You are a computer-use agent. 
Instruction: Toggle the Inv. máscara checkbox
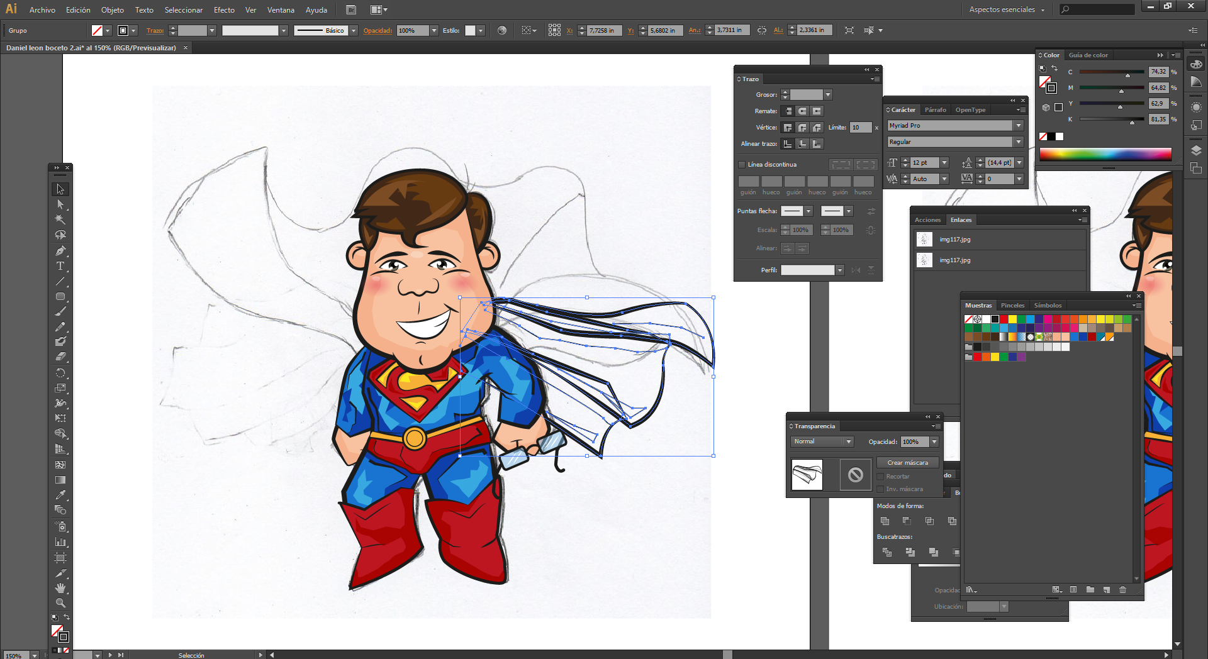(x=881, y=489)
